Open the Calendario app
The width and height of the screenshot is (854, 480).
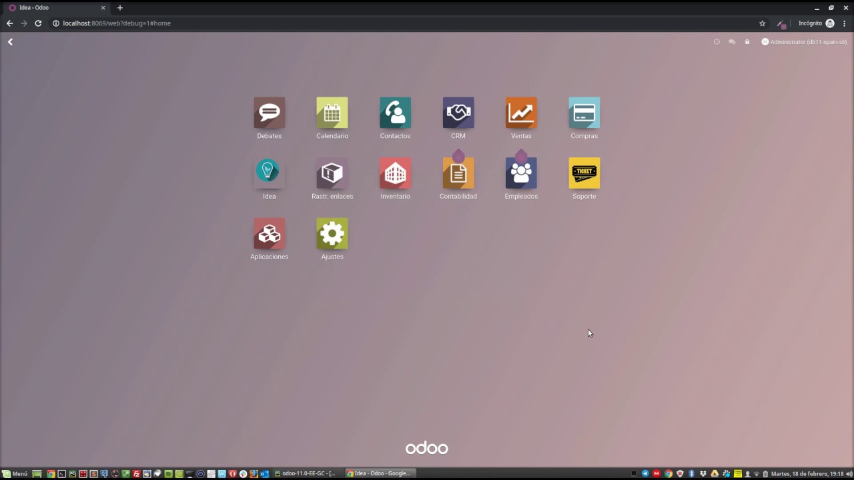pyautogui.click(x=332, y=119)
